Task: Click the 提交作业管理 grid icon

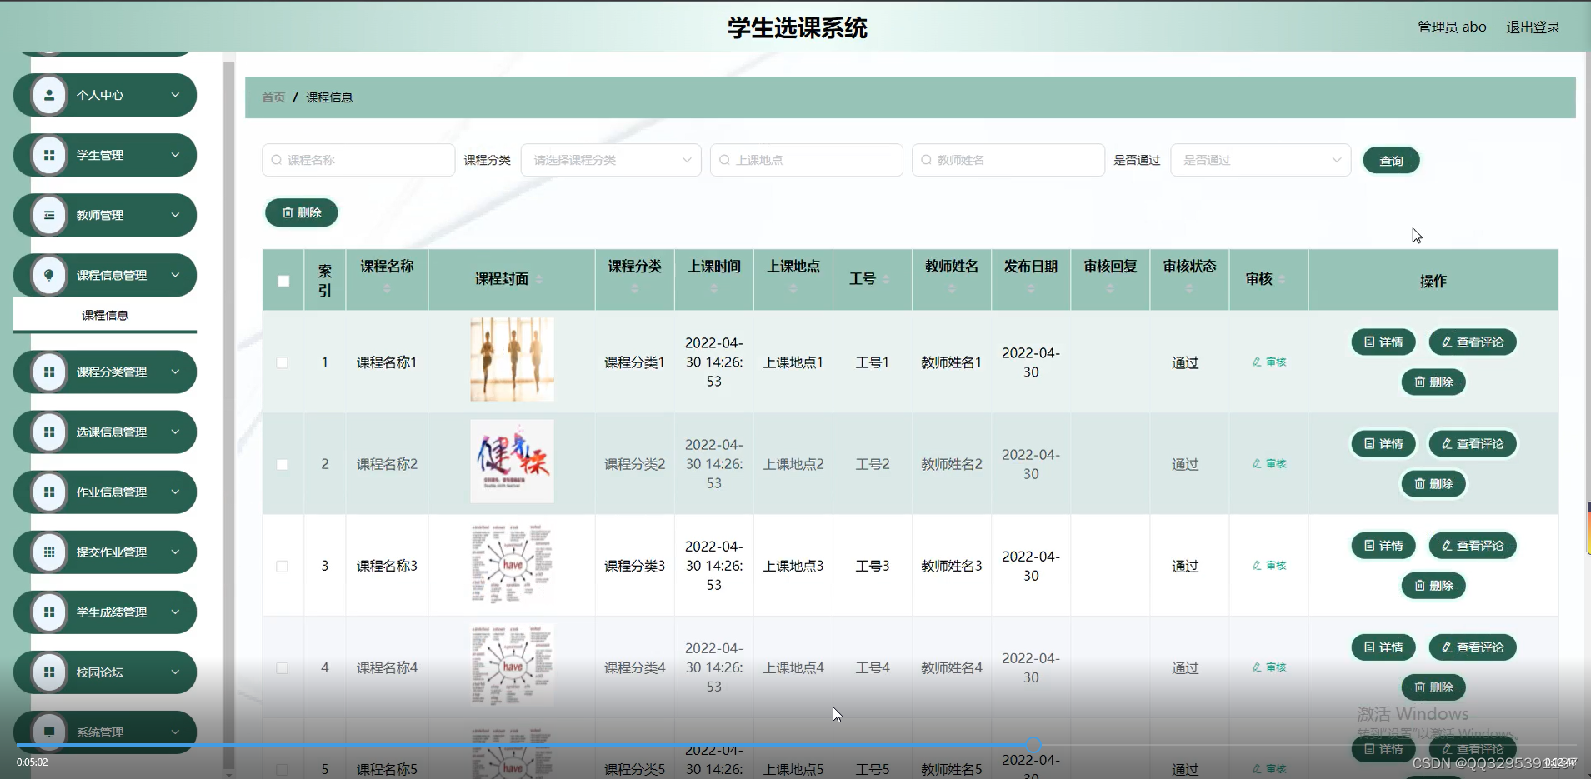Action: click(49, 552)
